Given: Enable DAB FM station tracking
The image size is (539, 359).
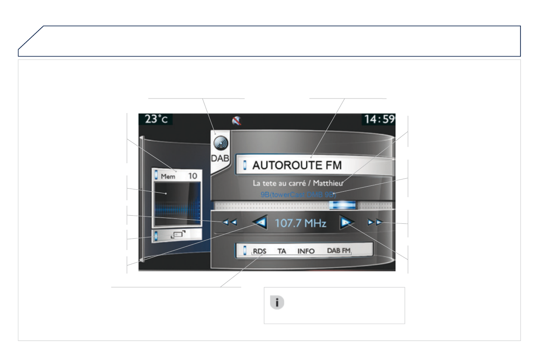Looking at the screenshot, I should (339, 250).
